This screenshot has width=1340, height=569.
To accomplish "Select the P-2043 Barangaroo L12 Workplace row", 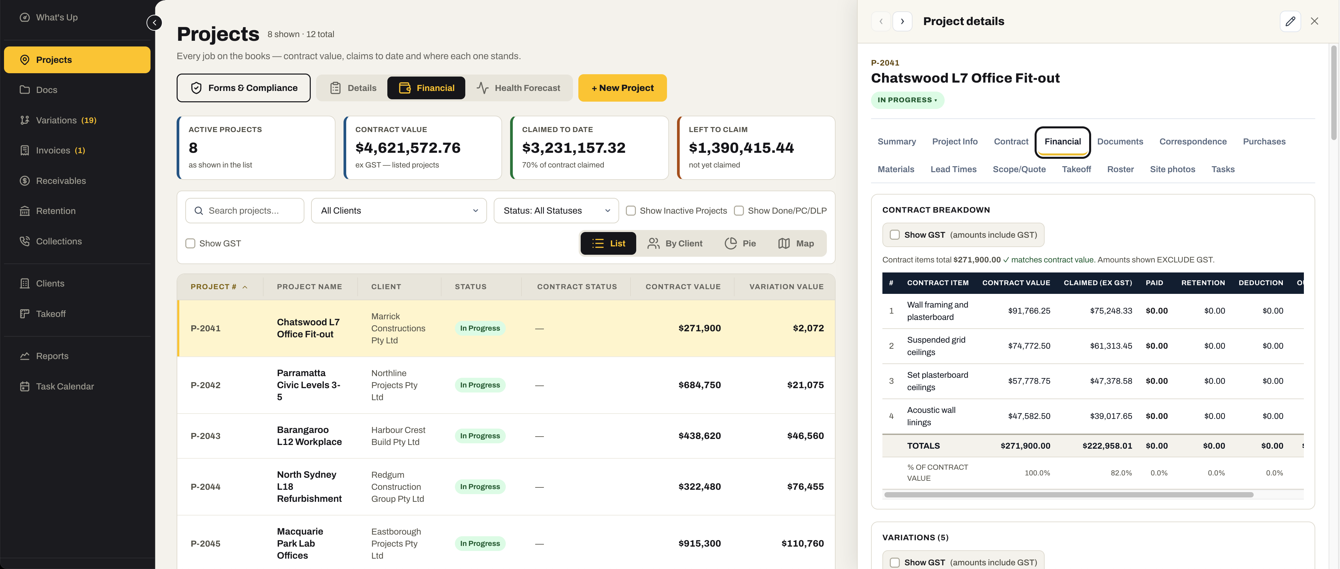I will pos(506,436).
